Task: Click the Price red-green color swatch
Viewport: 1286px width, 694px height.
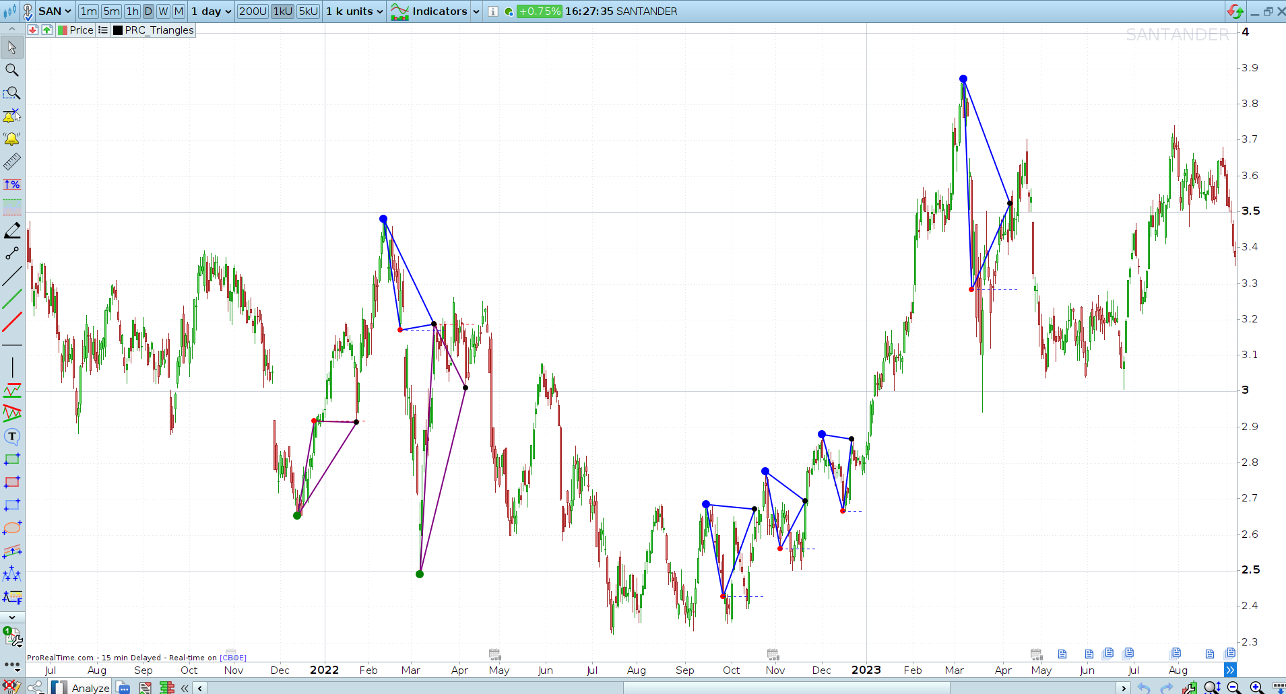Action: click(x=63, y=30)
